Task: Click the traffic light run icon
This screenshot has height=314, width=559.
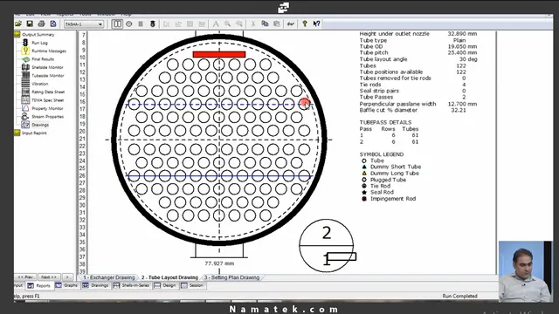Action: pyautogui.click(x=153, y=24)
